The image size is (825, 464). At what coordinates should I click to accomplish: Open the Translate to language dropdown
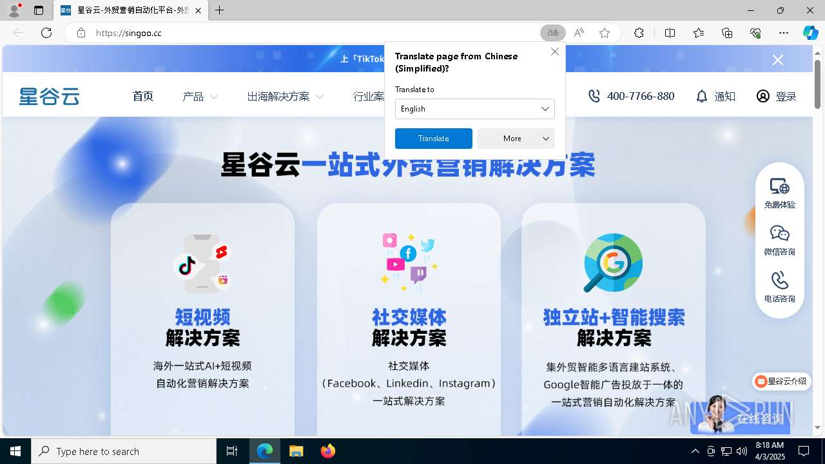pos(475,109)
